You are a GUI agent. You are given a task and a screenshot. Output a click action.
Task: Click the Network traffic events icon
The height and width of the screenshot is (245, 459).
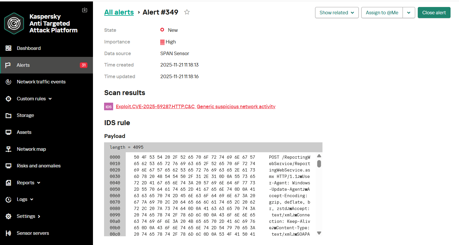click(8, 82)
